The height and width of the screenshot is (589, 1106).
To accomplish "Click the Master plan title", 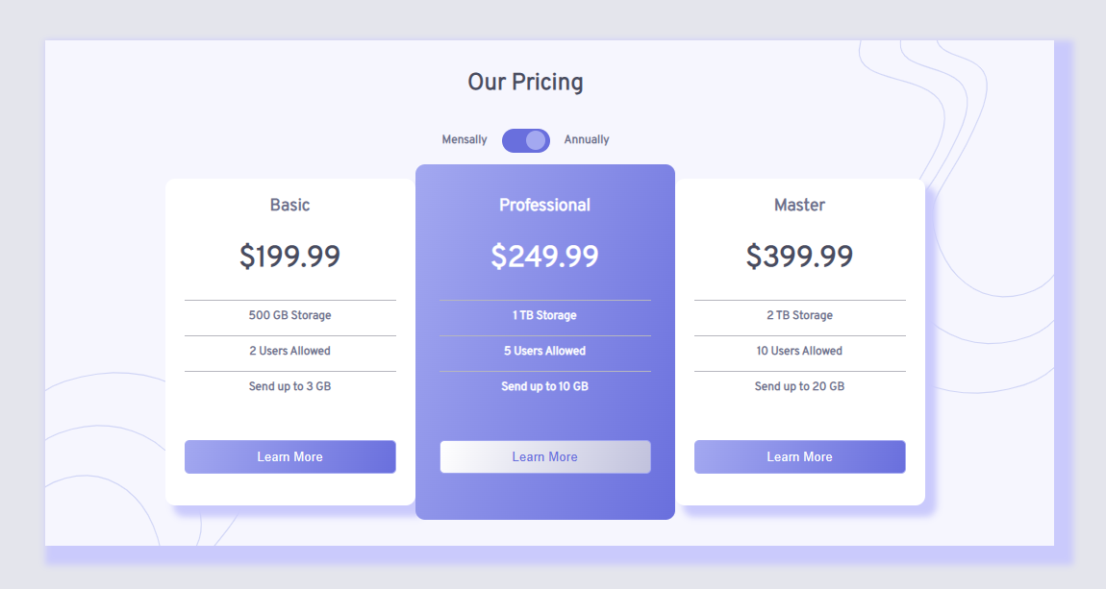I will (x=799, y=205).
